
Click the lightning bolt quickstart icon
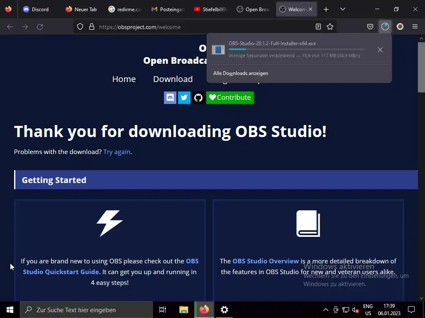coord(110,223)
